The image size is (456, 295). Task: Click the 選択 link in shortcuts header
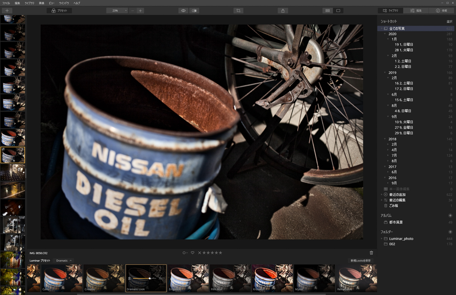[x=449, y=22]
